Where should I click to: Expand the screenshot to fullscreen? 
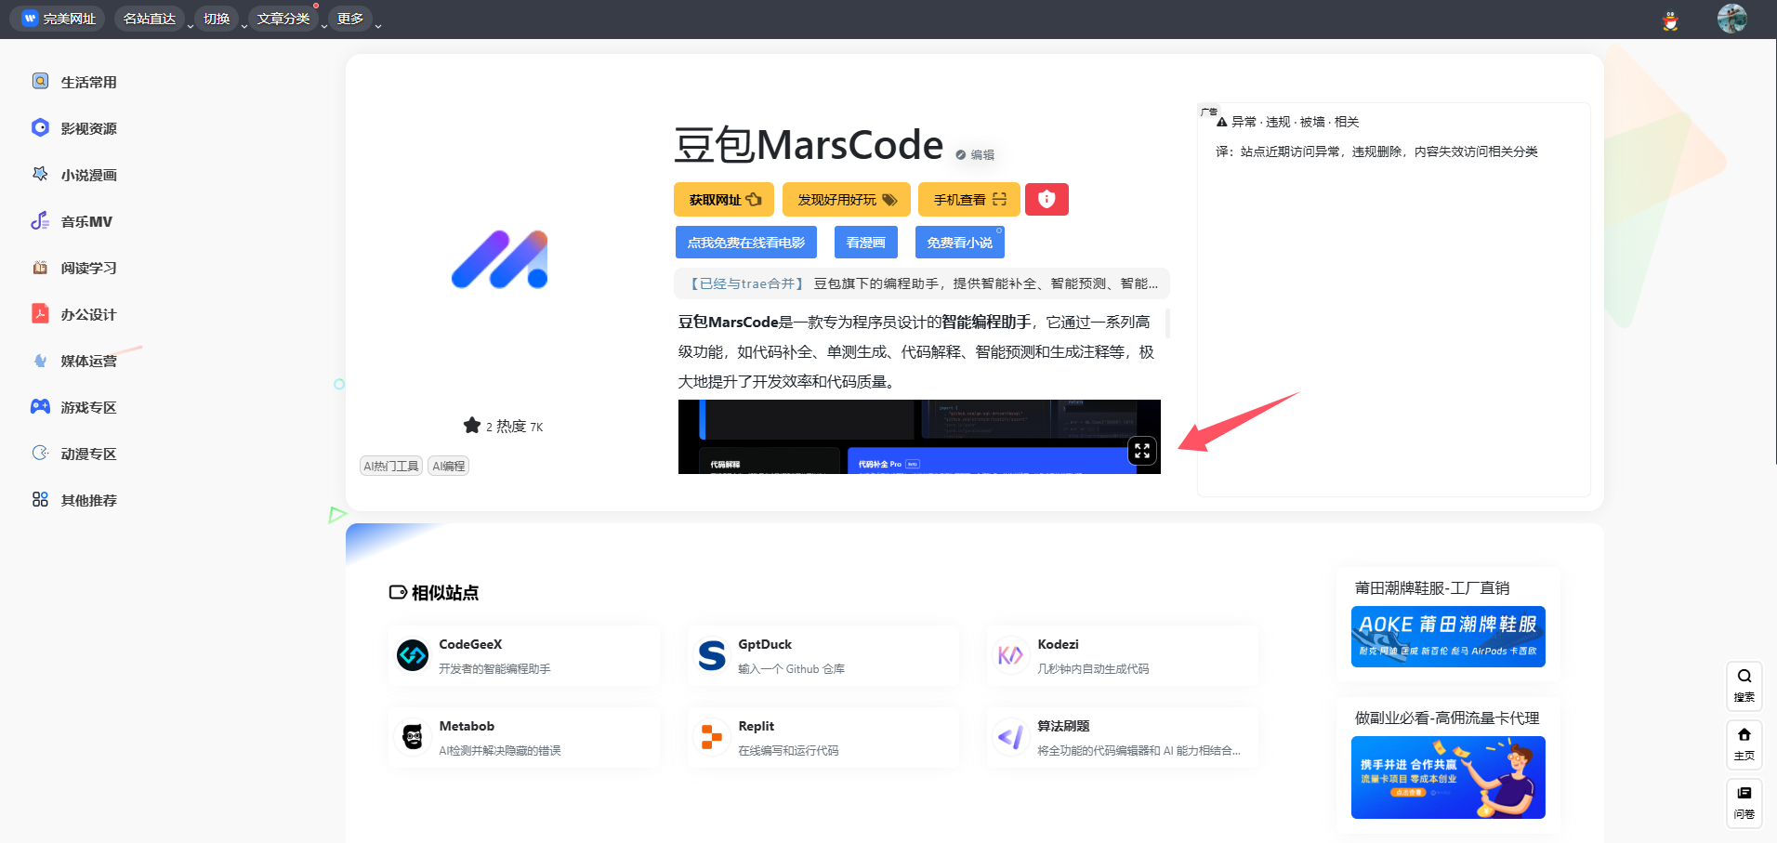[1142, 451]
